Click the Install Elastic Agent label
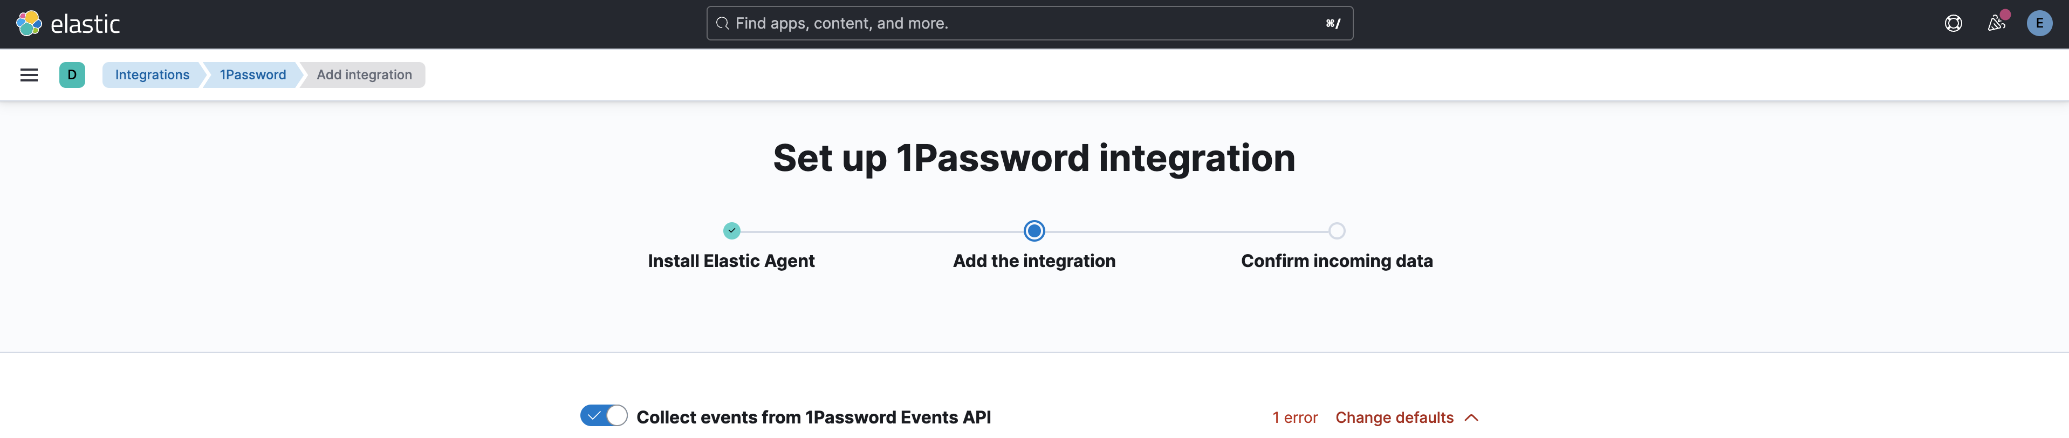2069x438 pixels. tap(731, 261)
